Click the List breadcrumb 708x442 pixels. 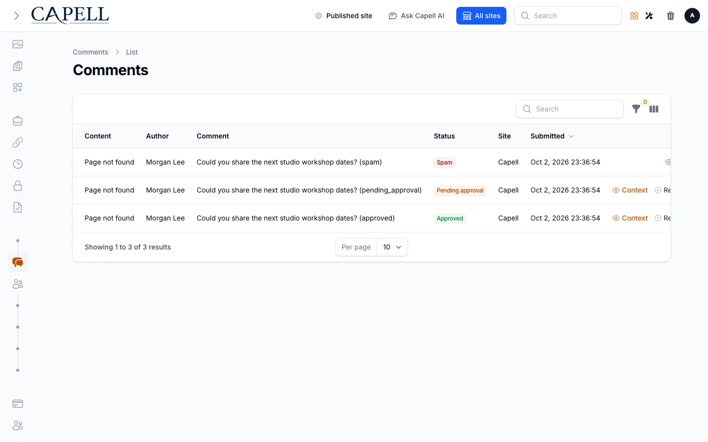coord(132,52)
